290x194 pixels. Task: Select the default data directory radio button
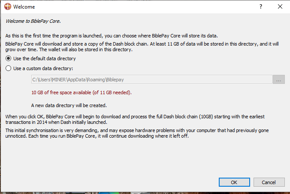8,59
